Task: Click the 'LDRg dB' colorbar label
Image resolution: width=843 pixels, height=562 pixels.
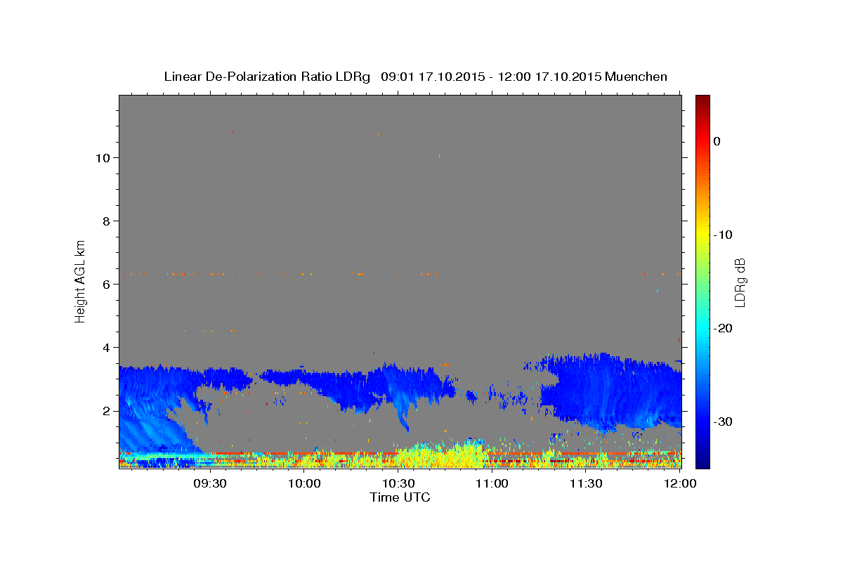Action: pyautogui.click(x=739, y=282)
